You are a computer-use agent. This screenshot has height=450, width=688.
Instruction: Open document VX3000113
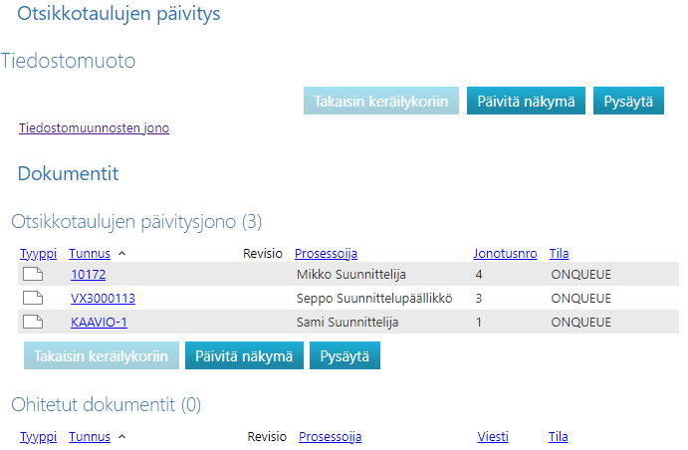tap(103, 298)
